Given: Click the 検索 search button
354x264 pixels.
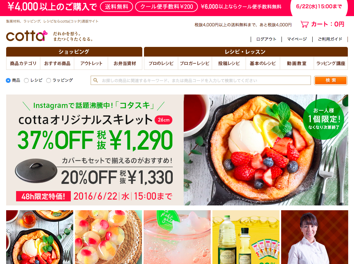Looking at the screenshot, I should click(331, 80).
